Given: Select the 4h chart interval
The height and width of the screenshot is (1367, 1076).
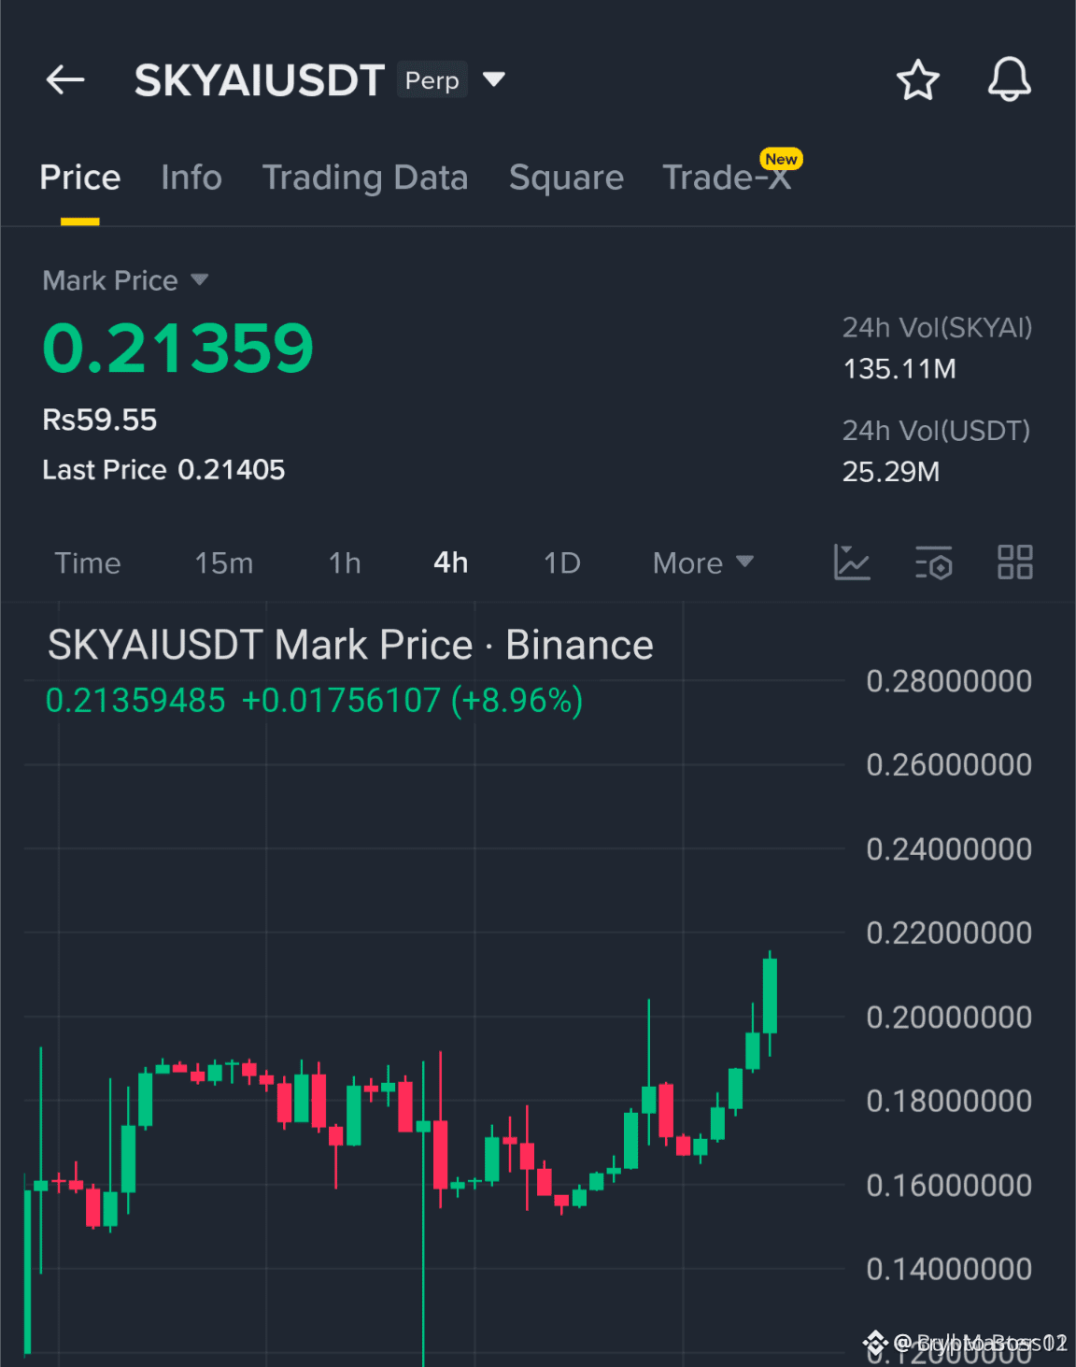Looking at the screenshot, I should click(451, 562).
